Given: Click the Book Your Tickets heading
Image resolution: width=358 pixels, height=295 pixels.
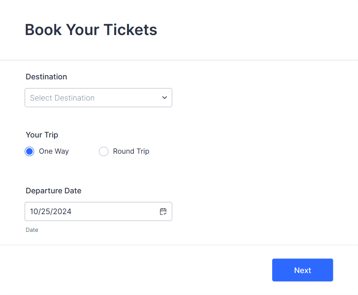Looking at the screenshot, I should 91,30.
